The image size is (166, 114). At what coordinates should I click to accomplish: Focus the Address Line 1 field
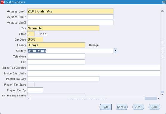tap(70, 11)
